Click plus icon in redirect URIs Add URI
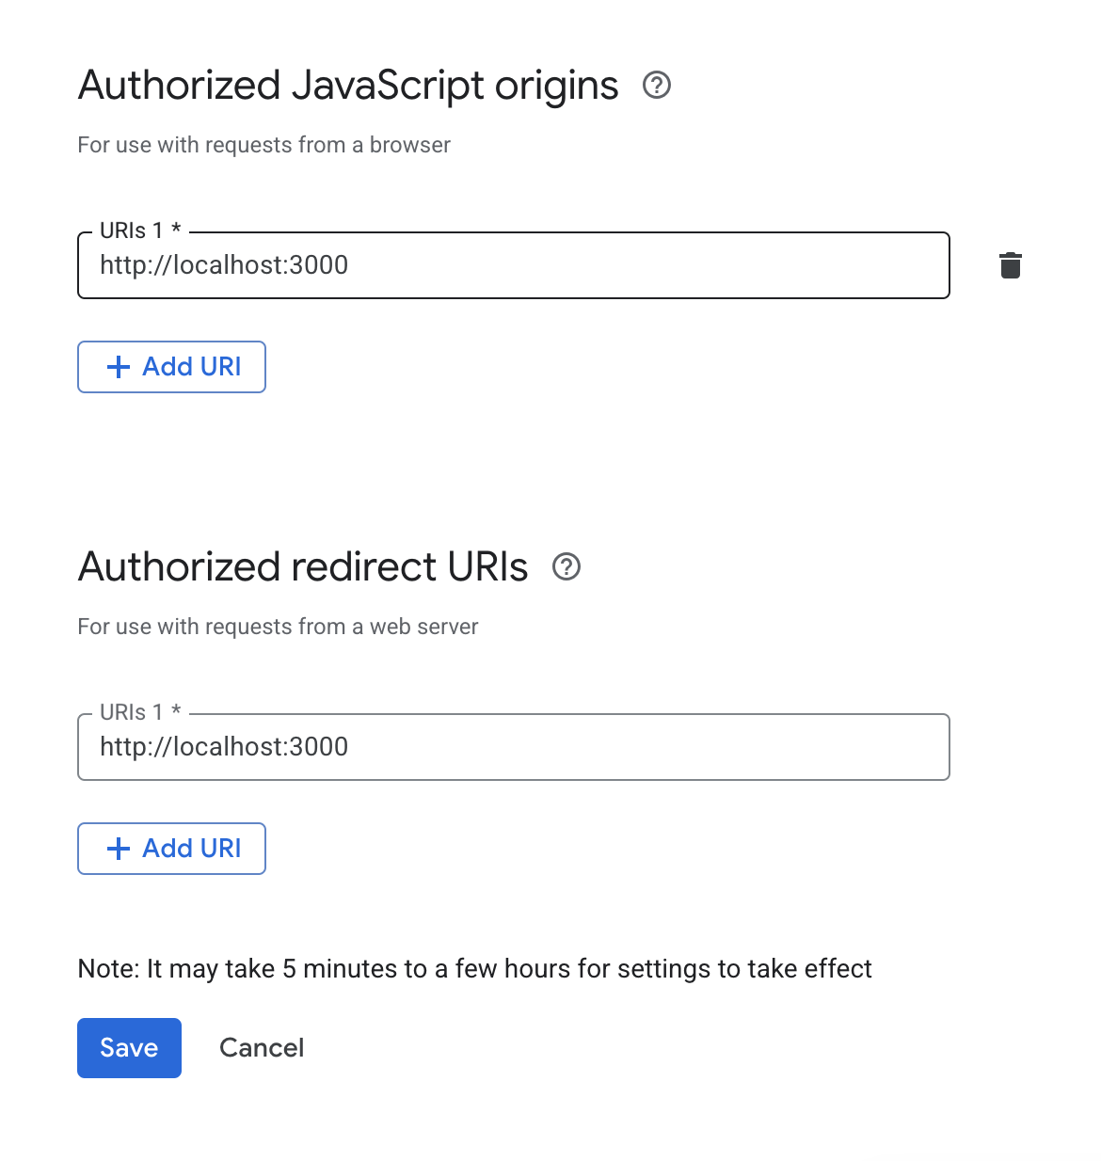Image resolution: width=1101 pixels, height=1161 pixels. tap(119, 849)
